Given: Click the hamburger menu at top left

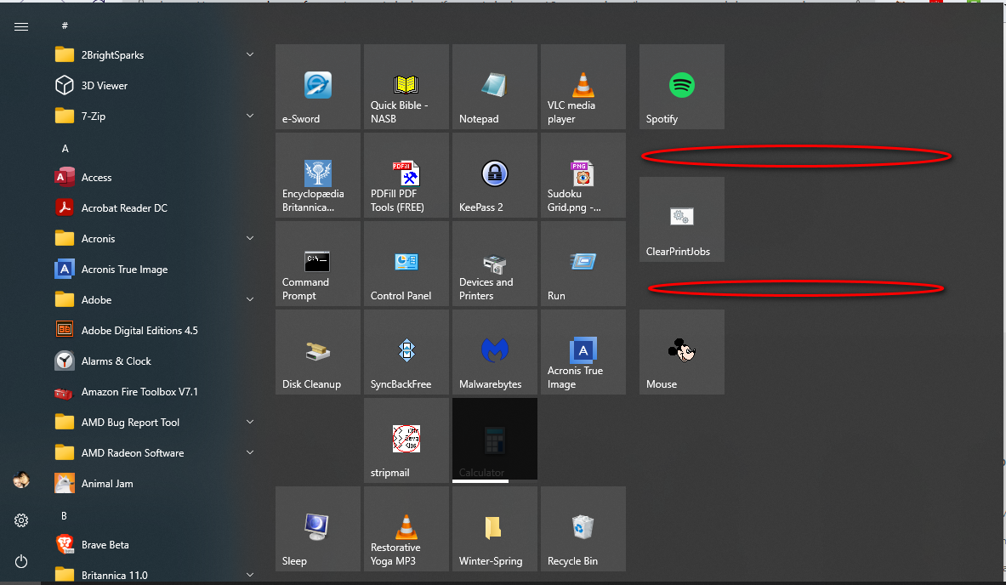Looking at the screenshot, I should click(x=21, y=26).
